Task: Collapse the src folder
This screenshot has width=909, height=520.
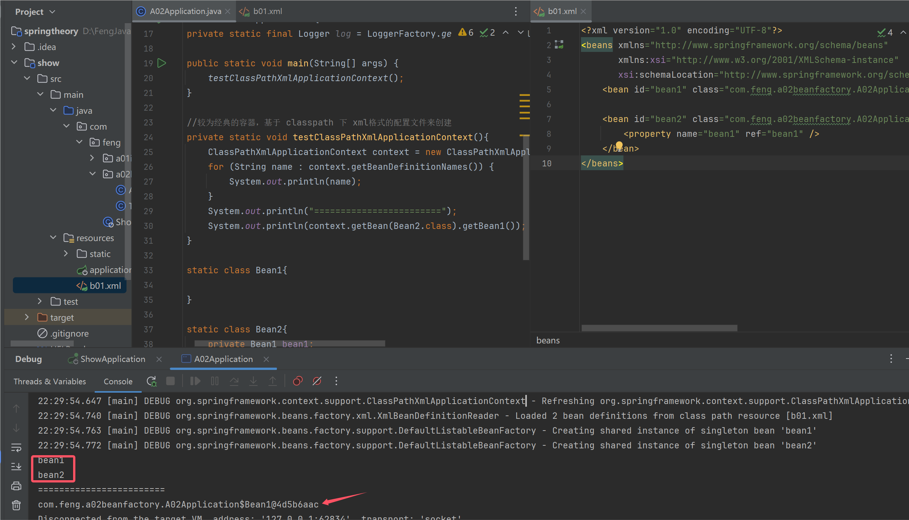Action: 27,78
